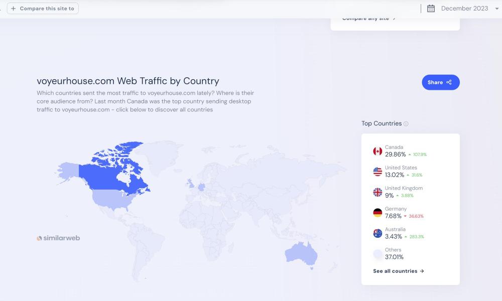
Task: Click the Canada flag icon
Action: 378,151
